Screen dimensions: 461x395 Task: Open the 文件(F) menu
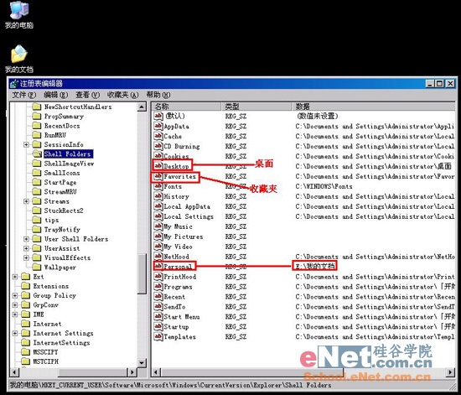coord(23,95)
